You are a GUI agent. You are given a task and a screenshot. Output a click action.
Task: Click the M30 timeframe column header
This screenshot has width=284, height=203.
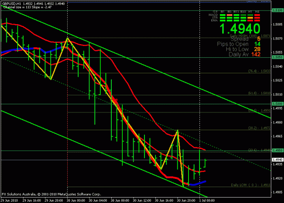243,12
